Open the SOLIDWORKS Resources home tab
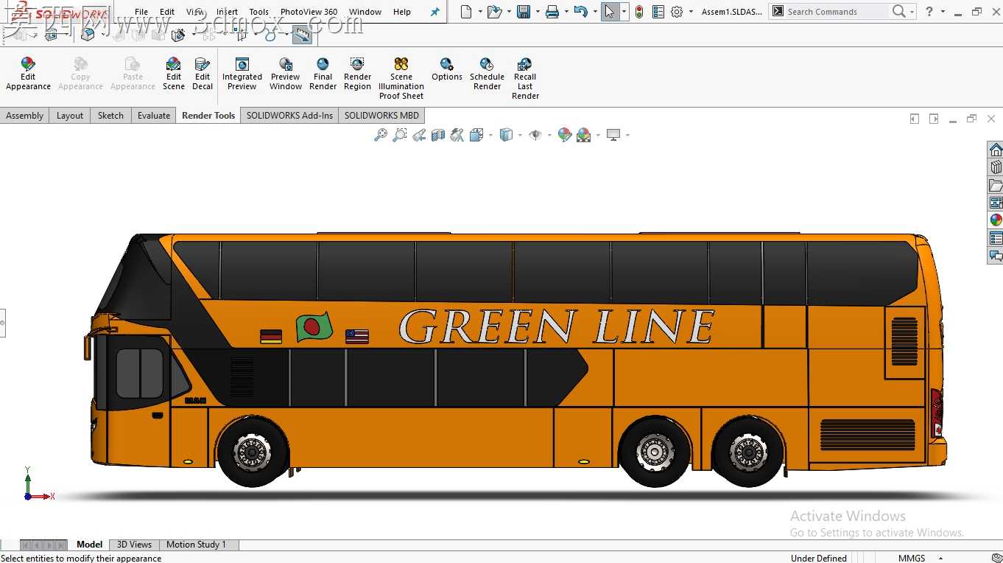Screen dimensions: 1003x563 (x=996, y=150)
